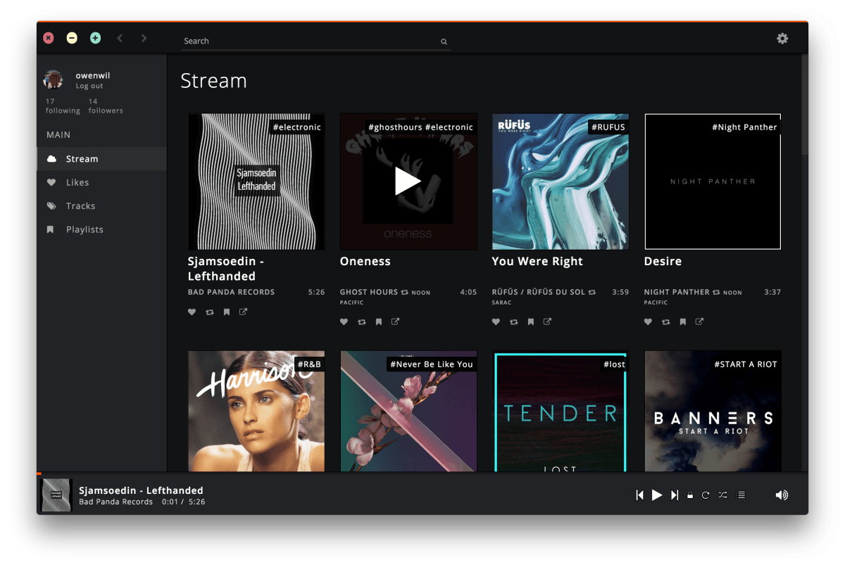Click the search magnifier icon
The image size is (845, 567).
click(444, 42)
